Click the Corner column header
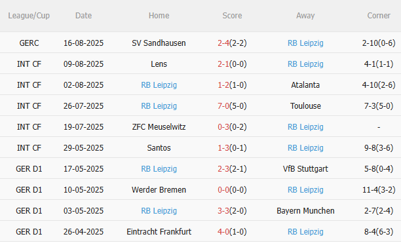 tap(379, 16)
